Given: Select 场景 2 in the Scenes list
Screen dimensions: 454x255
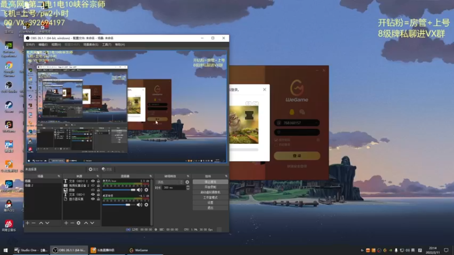Looking at the screenshot, I should pos(43,186).
